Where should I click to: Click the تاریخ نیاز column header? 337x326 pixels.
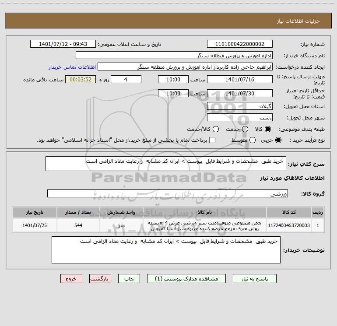tap(35, 212)
